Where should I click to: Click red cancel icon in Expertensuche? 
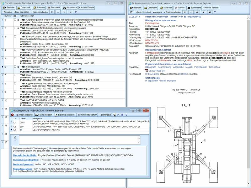point(12,115)
